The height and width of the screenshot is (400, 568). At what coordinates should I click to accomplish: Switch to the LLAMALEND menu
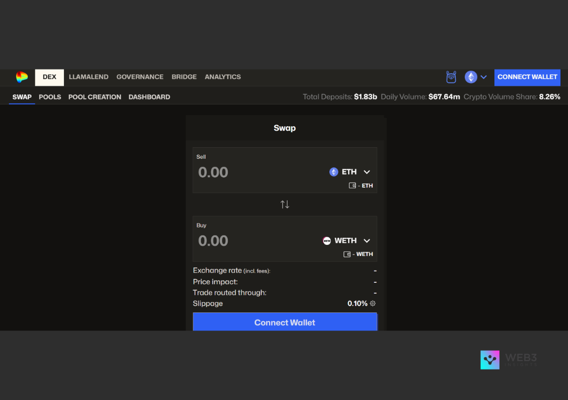pos(88,77)
